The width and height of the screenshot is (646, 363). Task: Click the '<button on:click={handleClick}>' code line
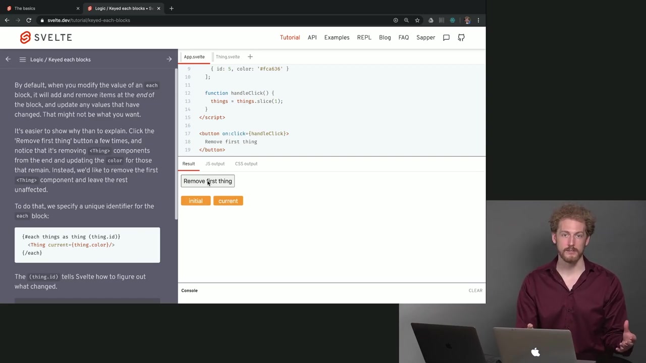(x=244, y=134)
